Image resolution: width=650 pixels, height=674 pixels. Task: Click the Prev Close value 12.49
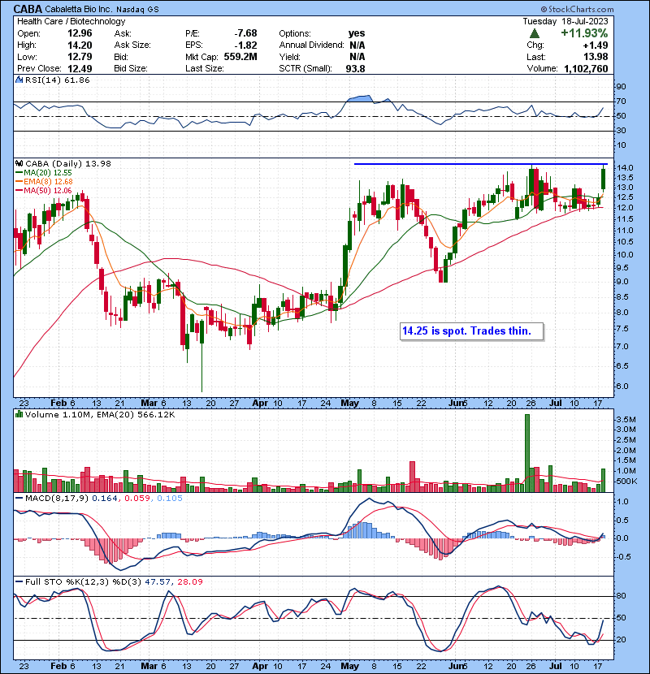point(80,68)
